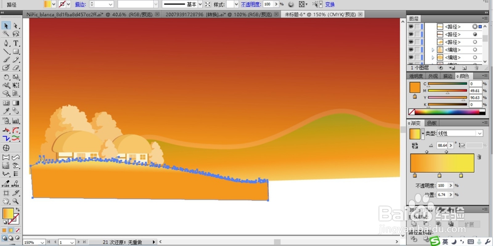Select the Hand tool
The width and height of the screenshot is (493, 246).
coord(6,201)
